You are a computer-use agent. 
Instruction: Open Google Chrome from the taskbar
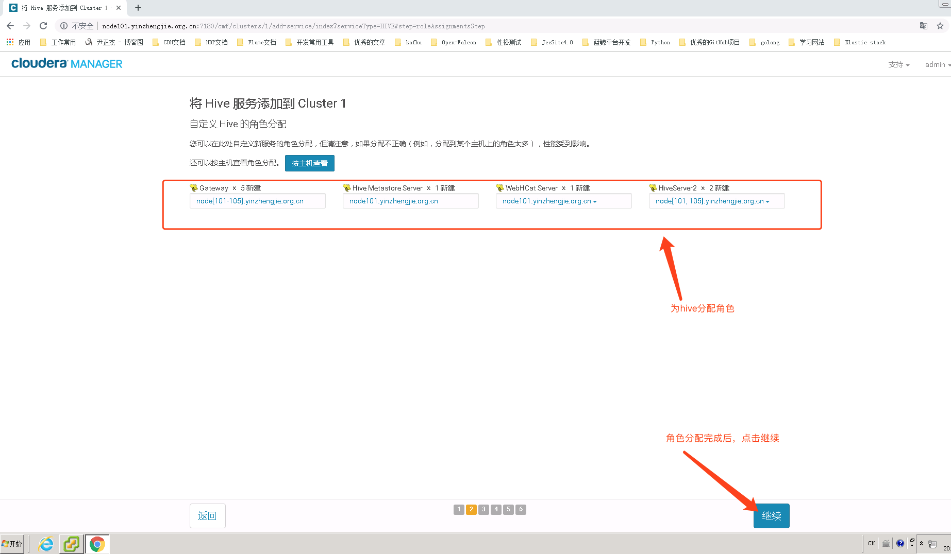click(97, 543)
